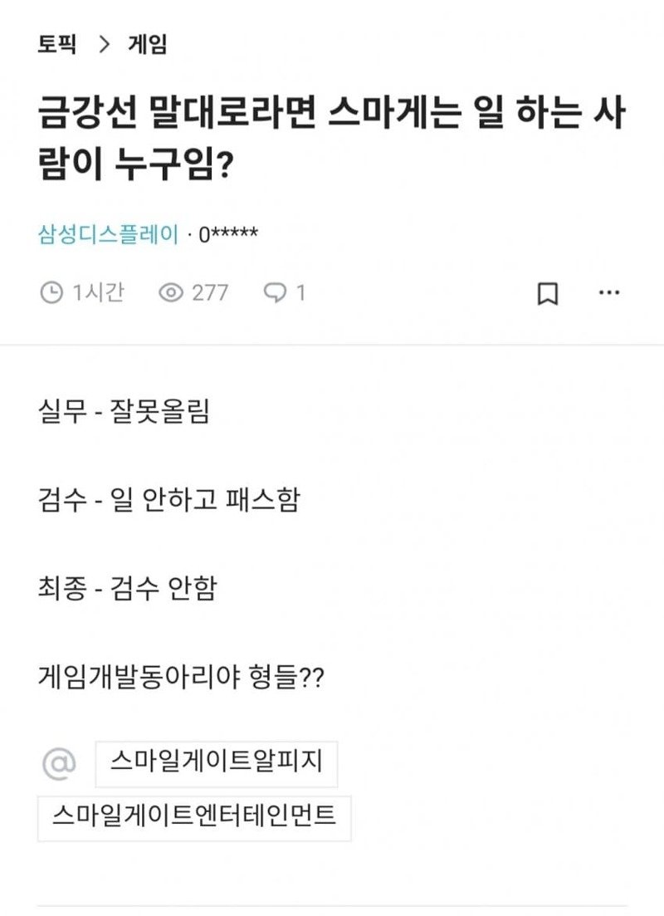
Task: Click the line 검수 - 일 안하고 패스함
Action: (168, 501)
